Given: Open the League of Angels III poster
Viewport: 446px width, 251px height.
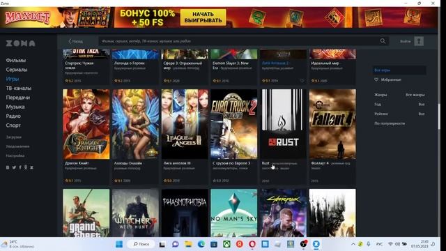Looking at the screenshot, I should (185, 124).
